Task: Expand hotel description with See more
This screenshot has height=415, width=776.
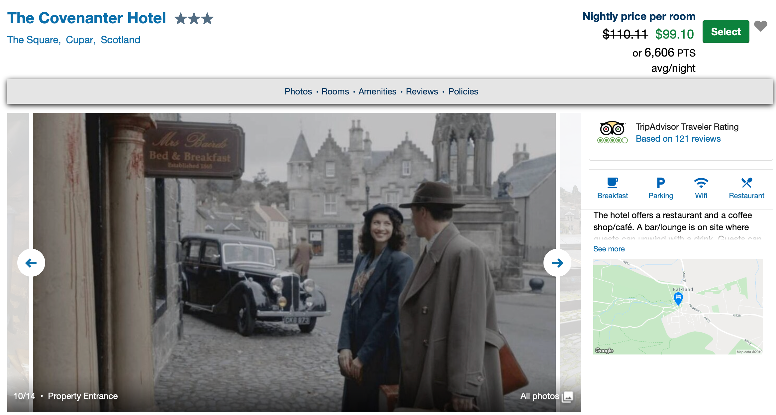Action: 609,249
